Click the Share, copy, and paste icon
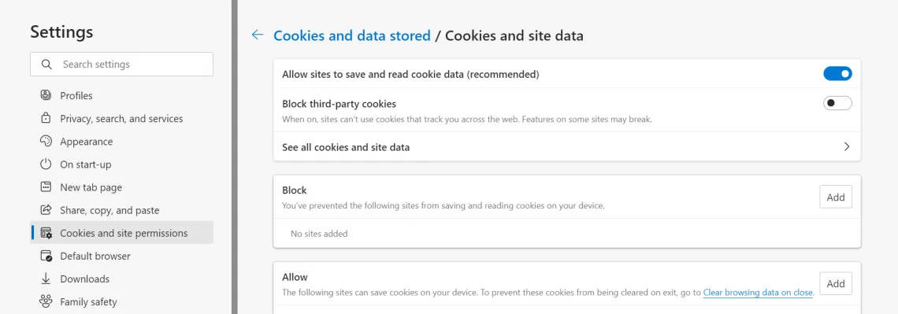 [46, 210]
